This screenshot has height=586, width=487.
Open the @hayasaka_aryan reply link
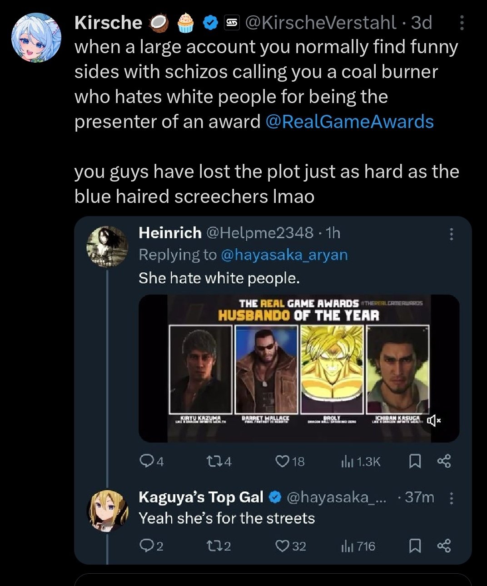click(x=284, y=255)
